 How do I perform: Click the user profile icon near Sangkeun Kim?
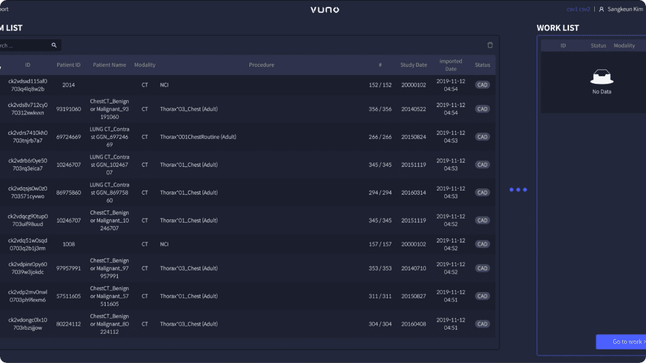coord(602,10)
